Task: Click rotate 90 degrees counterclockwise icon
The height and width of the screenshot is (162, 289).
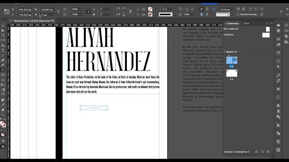Action: [x=124, y=9]
